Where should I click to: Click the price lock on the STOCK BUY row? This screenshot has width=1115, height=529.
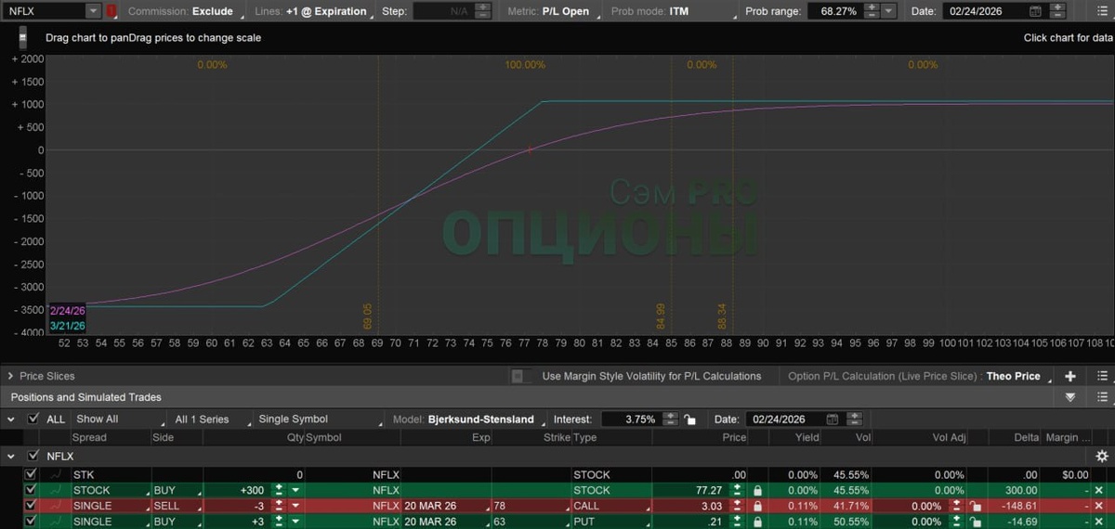point(758,490)
